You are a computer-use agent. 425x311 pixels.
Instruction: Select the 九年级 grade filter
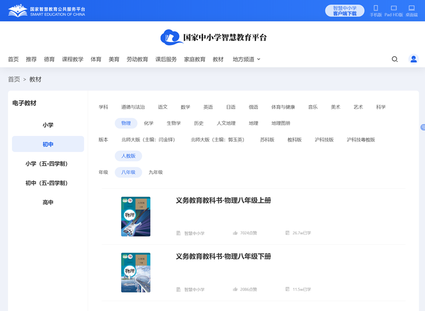point(156,172)
